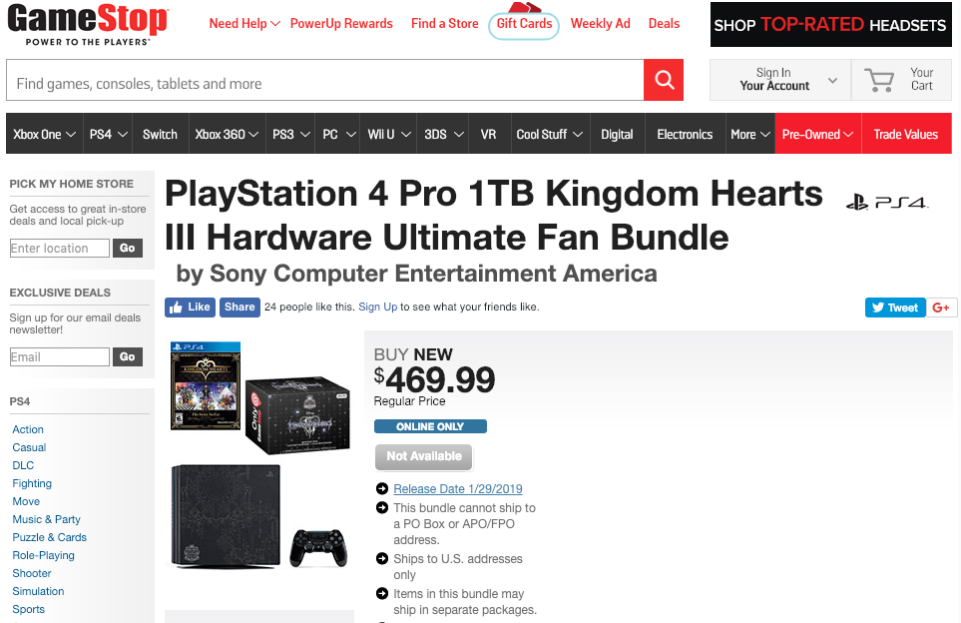Expand the Xbox One menu

pyautogui.click(x=44, y=134)
